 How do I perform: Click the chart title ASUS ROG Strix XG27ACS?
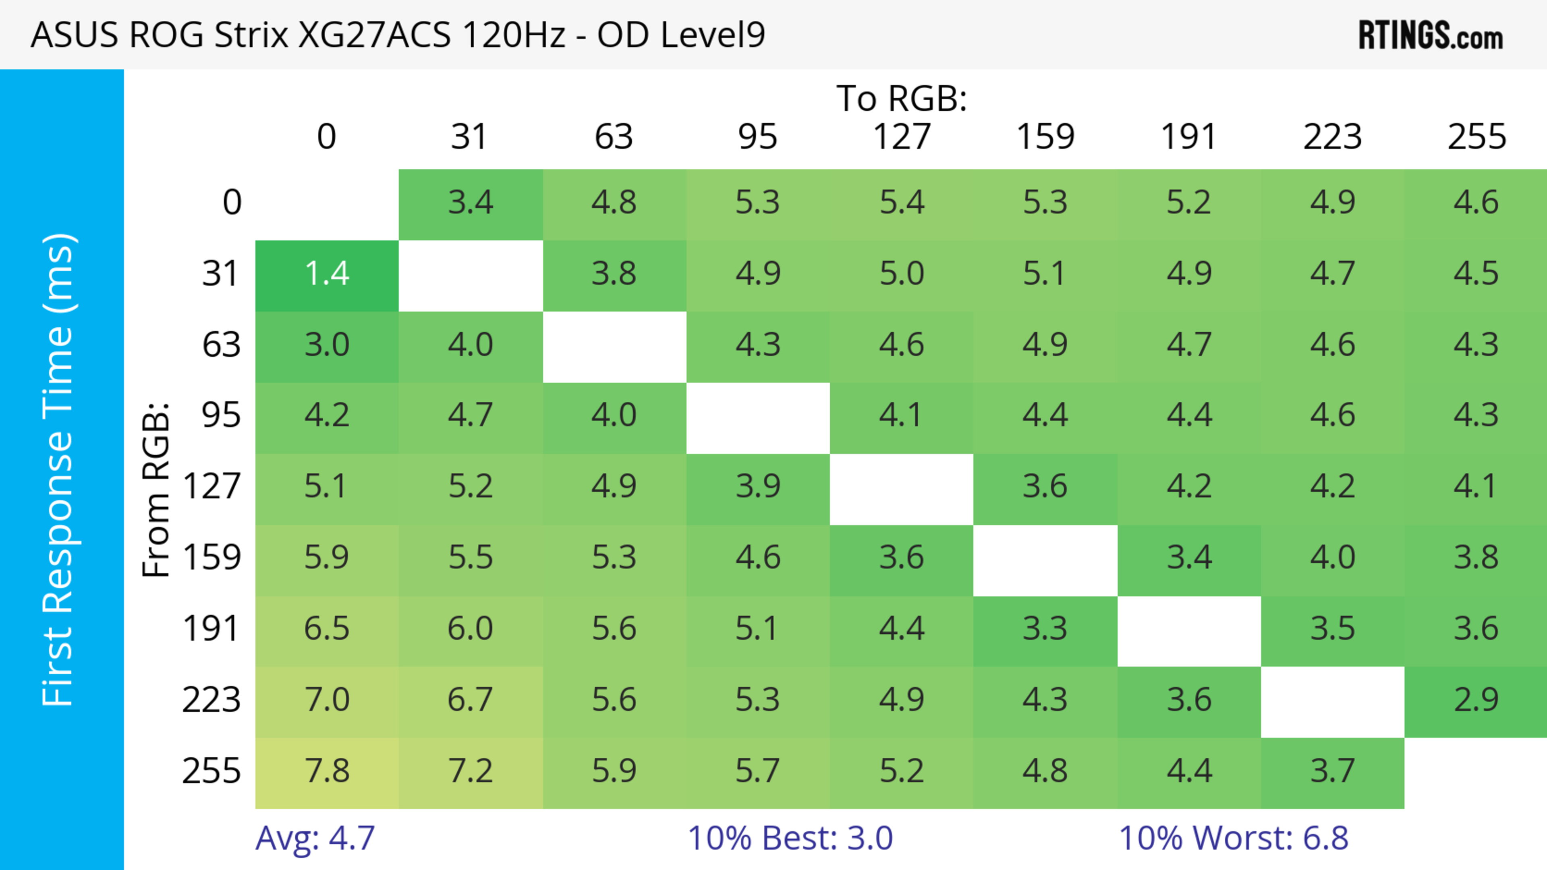pyautogui.click(x=398, y=35)
